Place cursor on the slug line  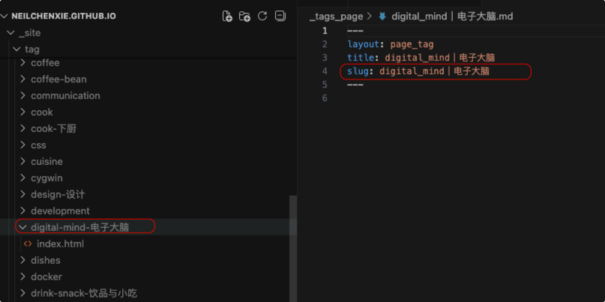[x=434, y=71]
